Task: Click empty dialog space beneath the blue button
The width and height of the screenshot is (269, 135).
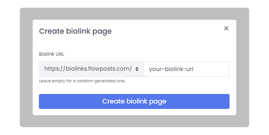Action: point(134,112)
